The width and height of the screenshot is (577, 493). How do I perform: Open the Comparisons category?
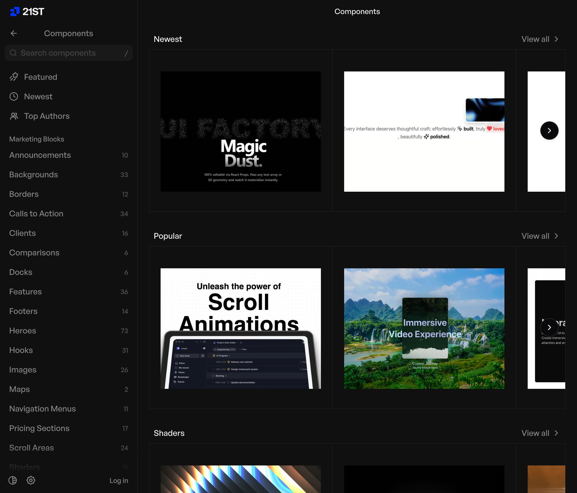[x=69, y=253]
